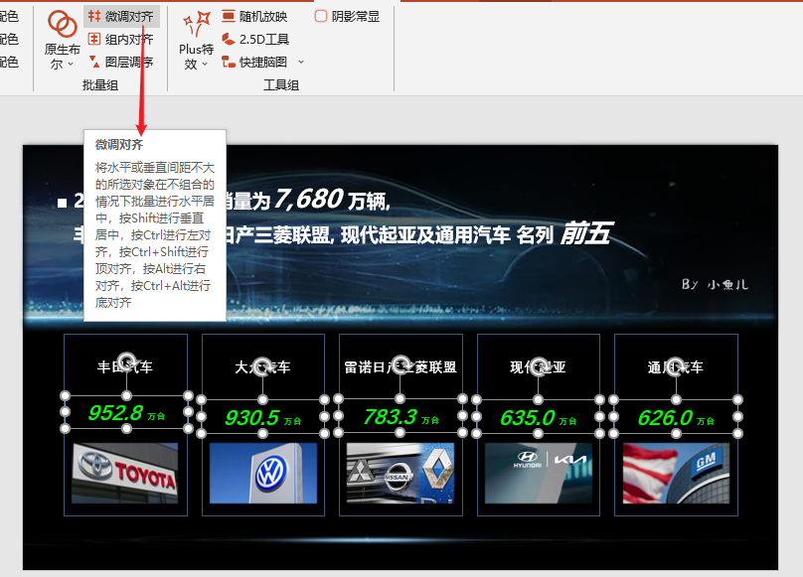
Task: Click the 图层调序 button label
Action: (x=129, y=62)
